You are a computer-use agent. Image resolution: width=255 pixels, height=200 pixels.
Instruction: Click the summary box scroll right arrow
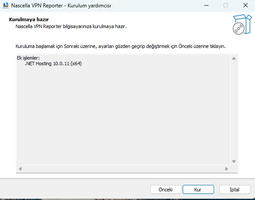(x=227, y=169)
